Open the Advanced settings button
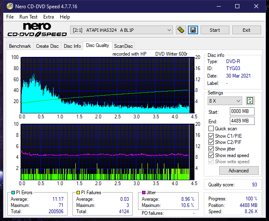 (x=239, y=171)
